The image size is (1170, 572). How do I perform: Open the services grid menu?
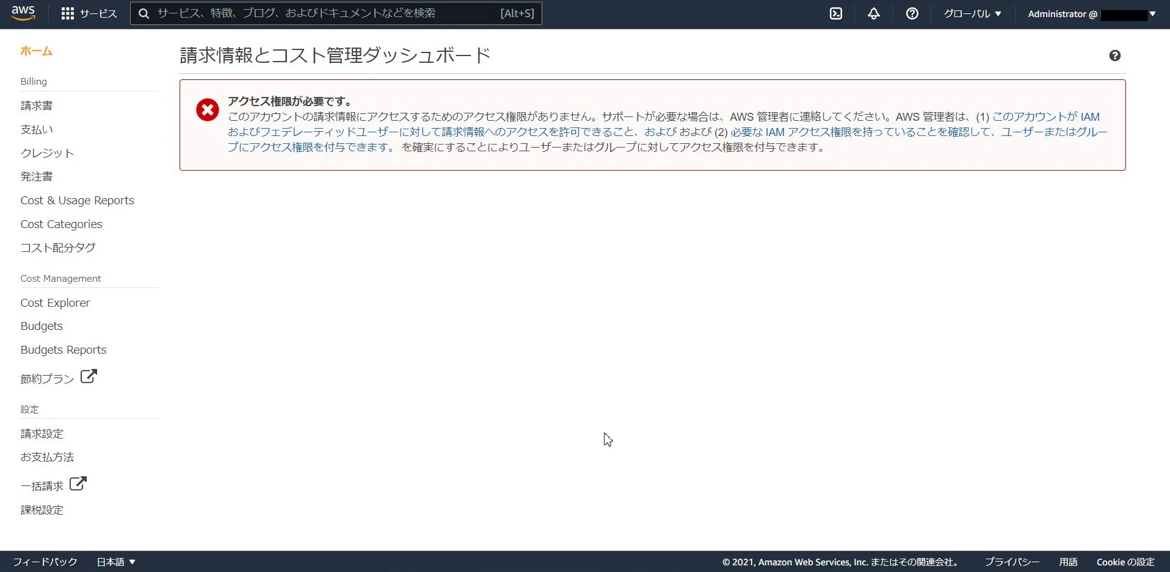click(68, 13)
